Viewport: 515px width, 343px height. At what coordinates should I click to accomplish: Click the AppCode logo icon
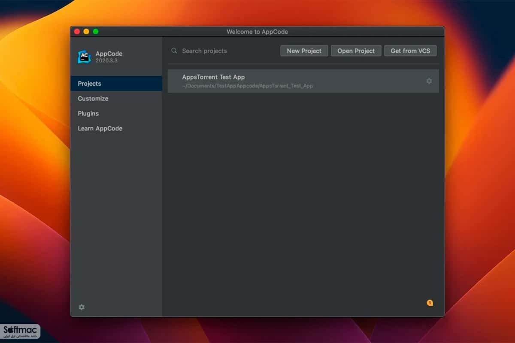(x=84, y=57)
